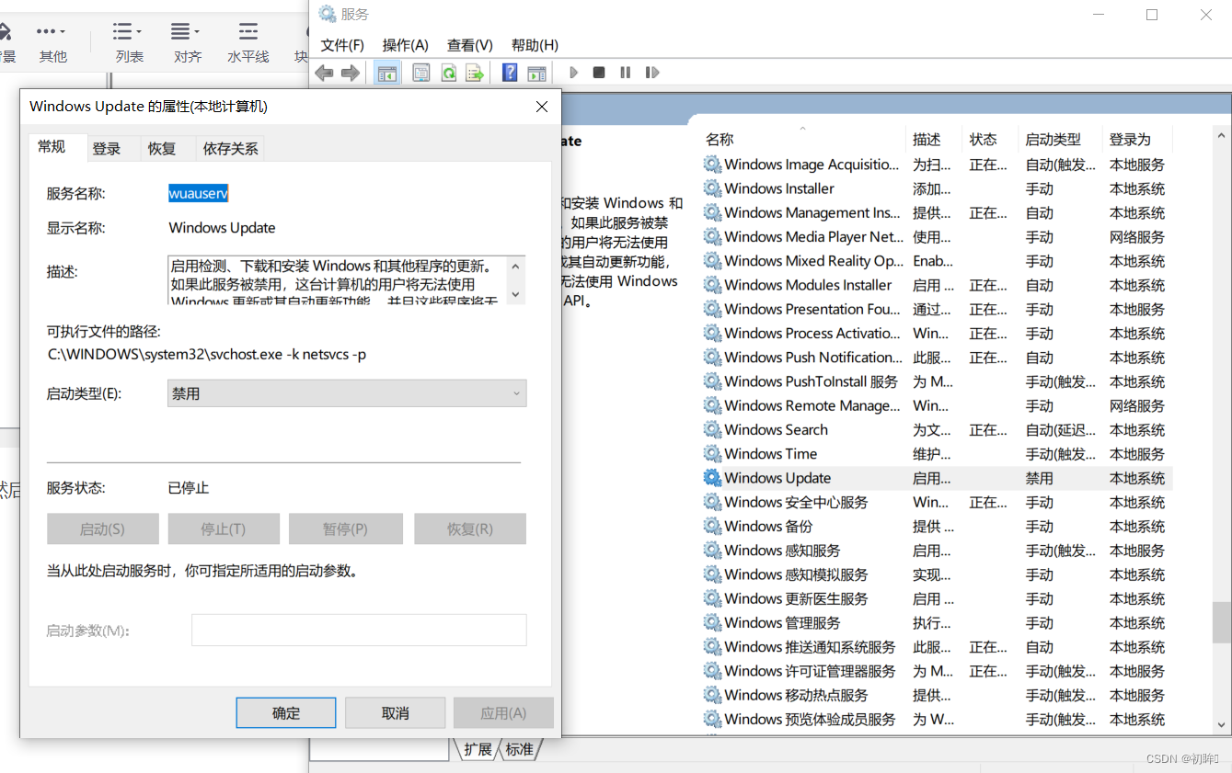Open the blue Help question-mark toolbar icon

510,73
